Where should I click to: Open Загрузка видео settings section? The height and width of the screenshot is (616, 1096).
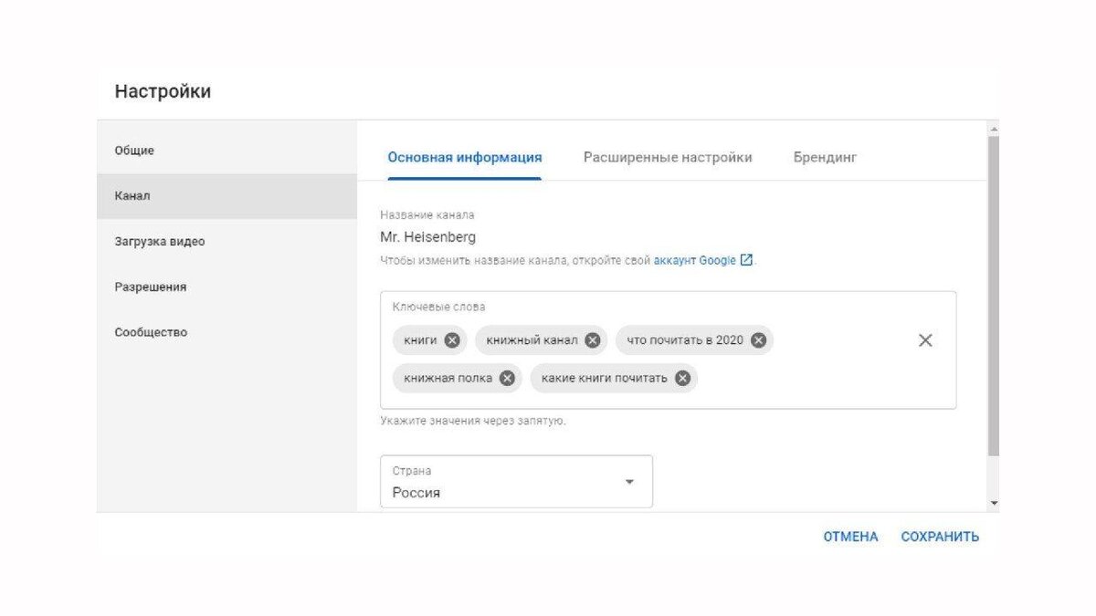click(227, 242)
